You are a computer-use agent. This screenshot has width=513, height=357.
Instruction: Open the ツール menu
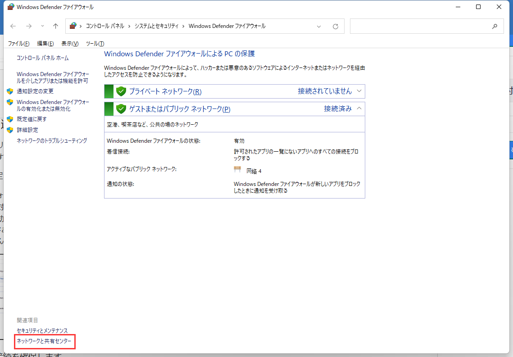click(95, 43)
